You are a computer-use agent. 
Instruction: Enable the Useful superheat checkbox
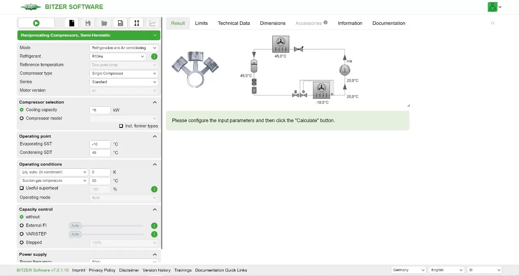click(22, 188)
